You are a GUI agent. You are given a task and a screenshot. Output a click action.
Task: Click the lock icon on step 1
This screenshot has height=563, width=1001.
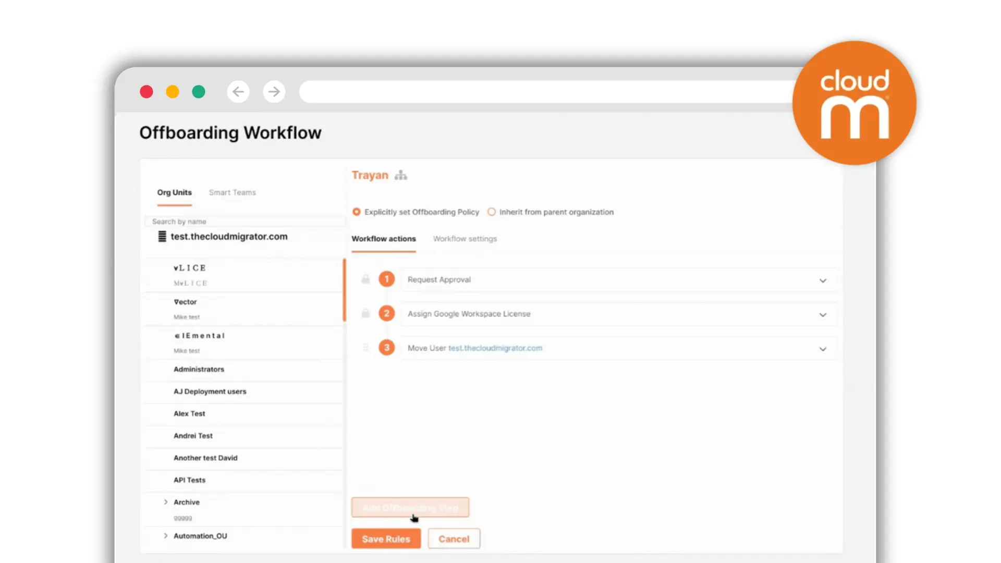[x=365, y=279]
